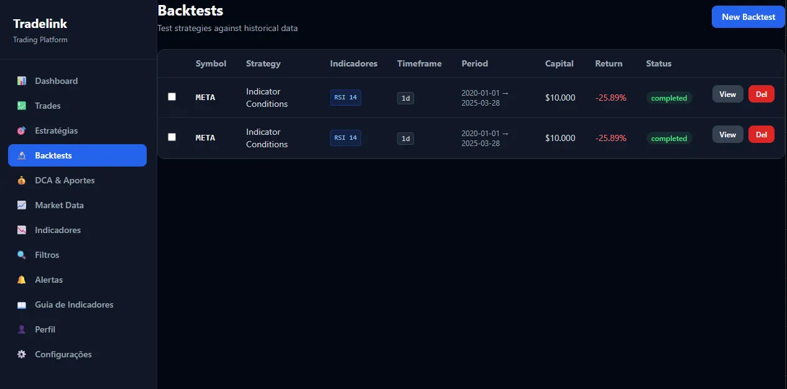Open Configurações settings page
Viewport: 787px width, 389px height.
coord(77,354)
